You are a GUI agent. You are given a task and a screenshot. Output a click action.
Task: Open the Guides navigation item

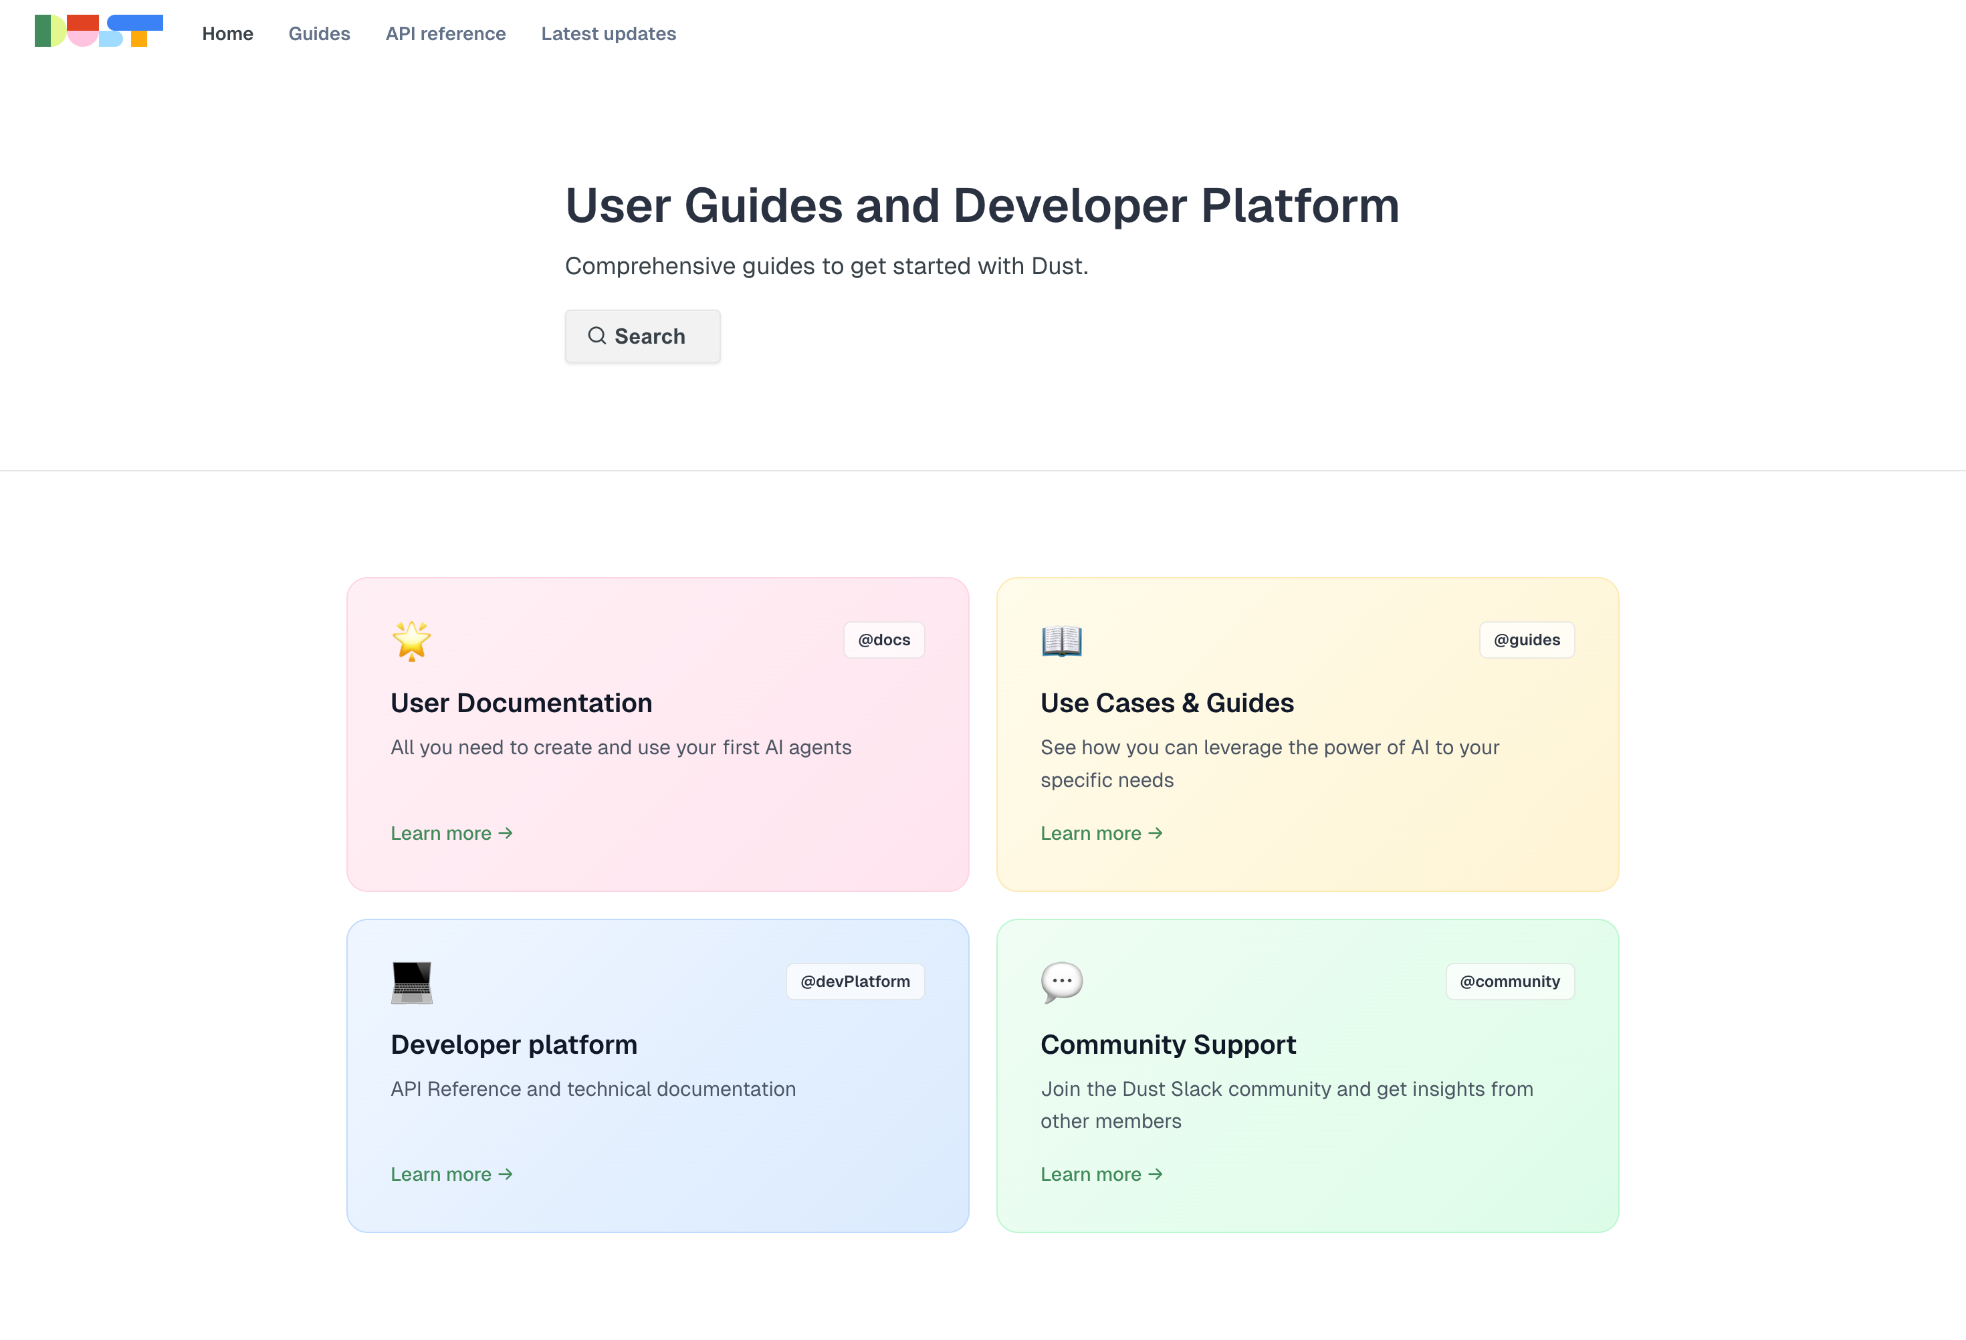coord(319,34)
